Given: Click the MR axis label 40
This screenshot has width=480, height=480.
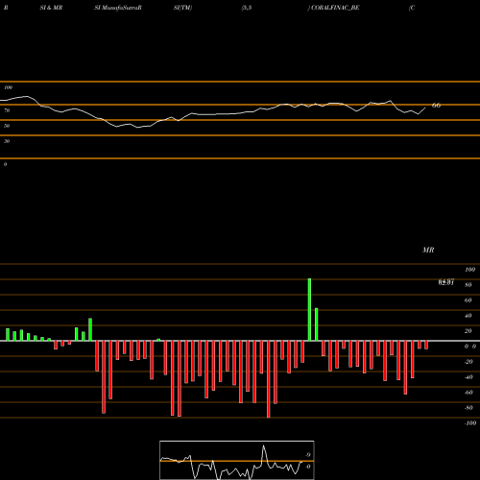Looking at the screenshot, I should pyautogui.click(x=468, y=316).
